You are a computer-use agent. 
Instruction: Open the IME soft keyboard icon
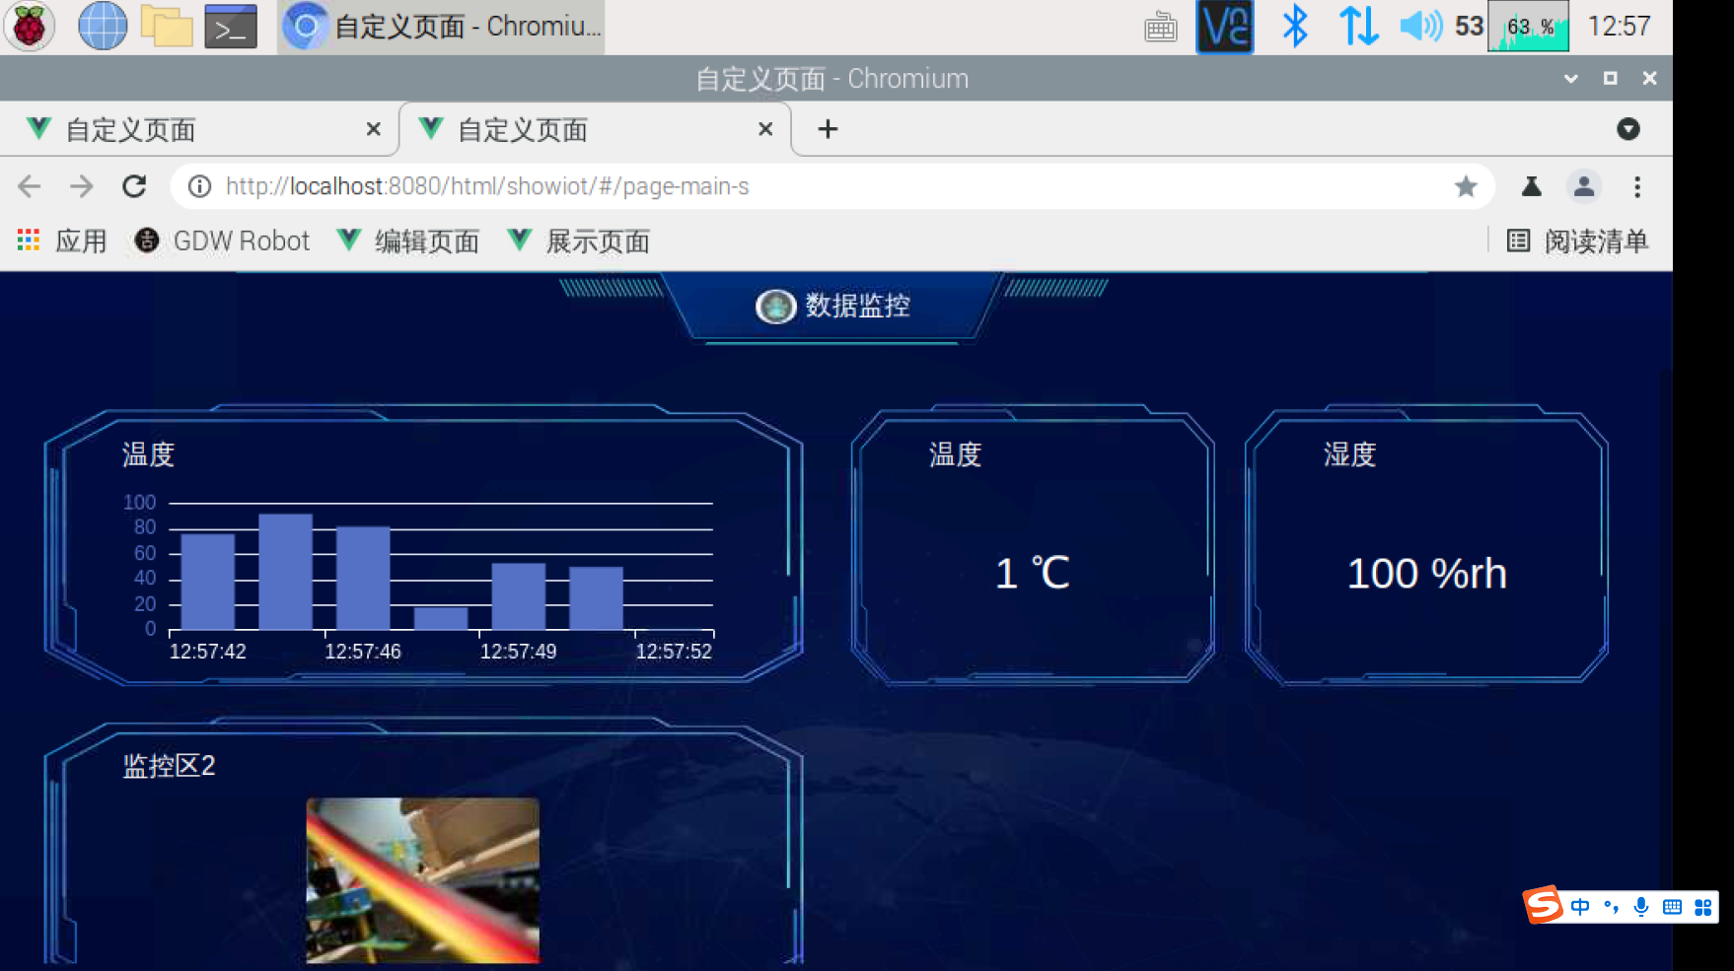[1672, 907]
